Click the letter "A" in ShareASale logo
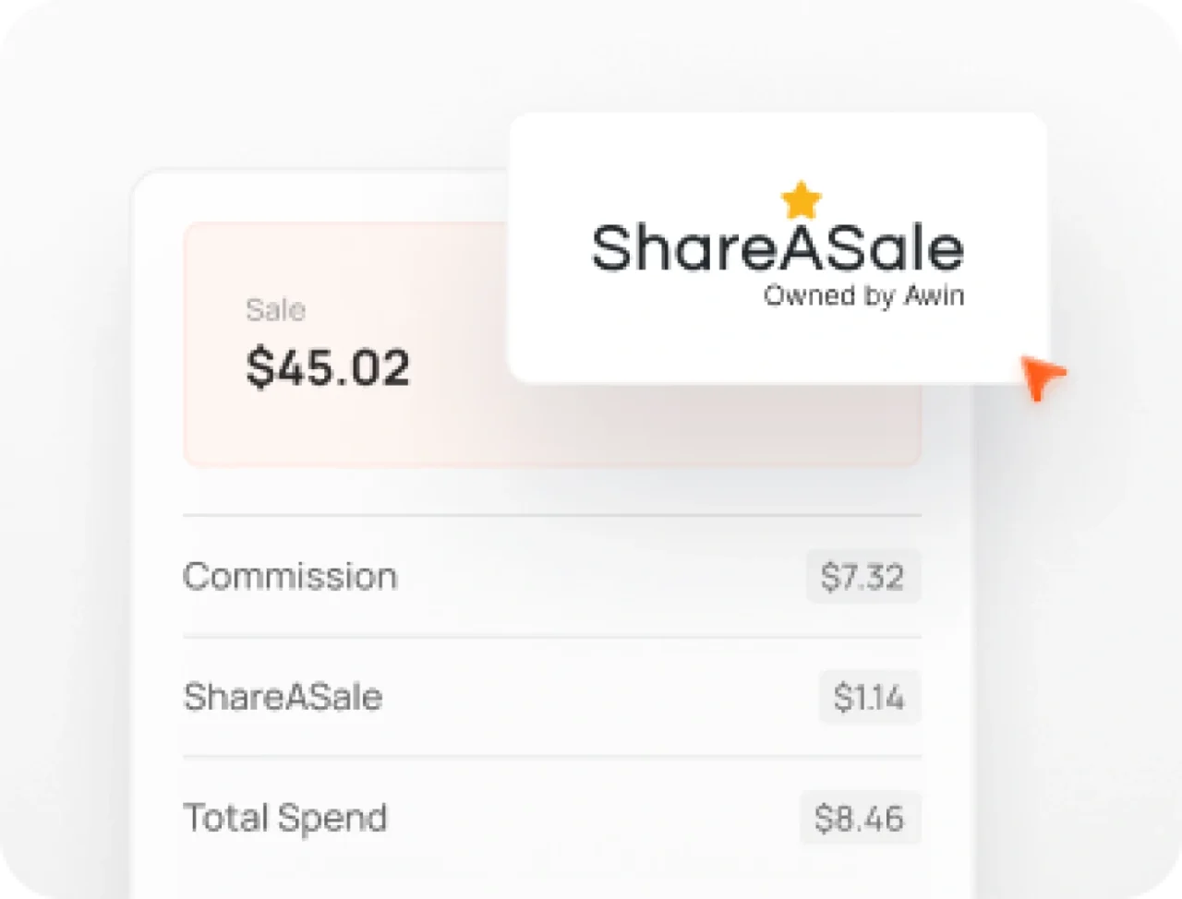Screen dimensions: 1182x899 781,247
